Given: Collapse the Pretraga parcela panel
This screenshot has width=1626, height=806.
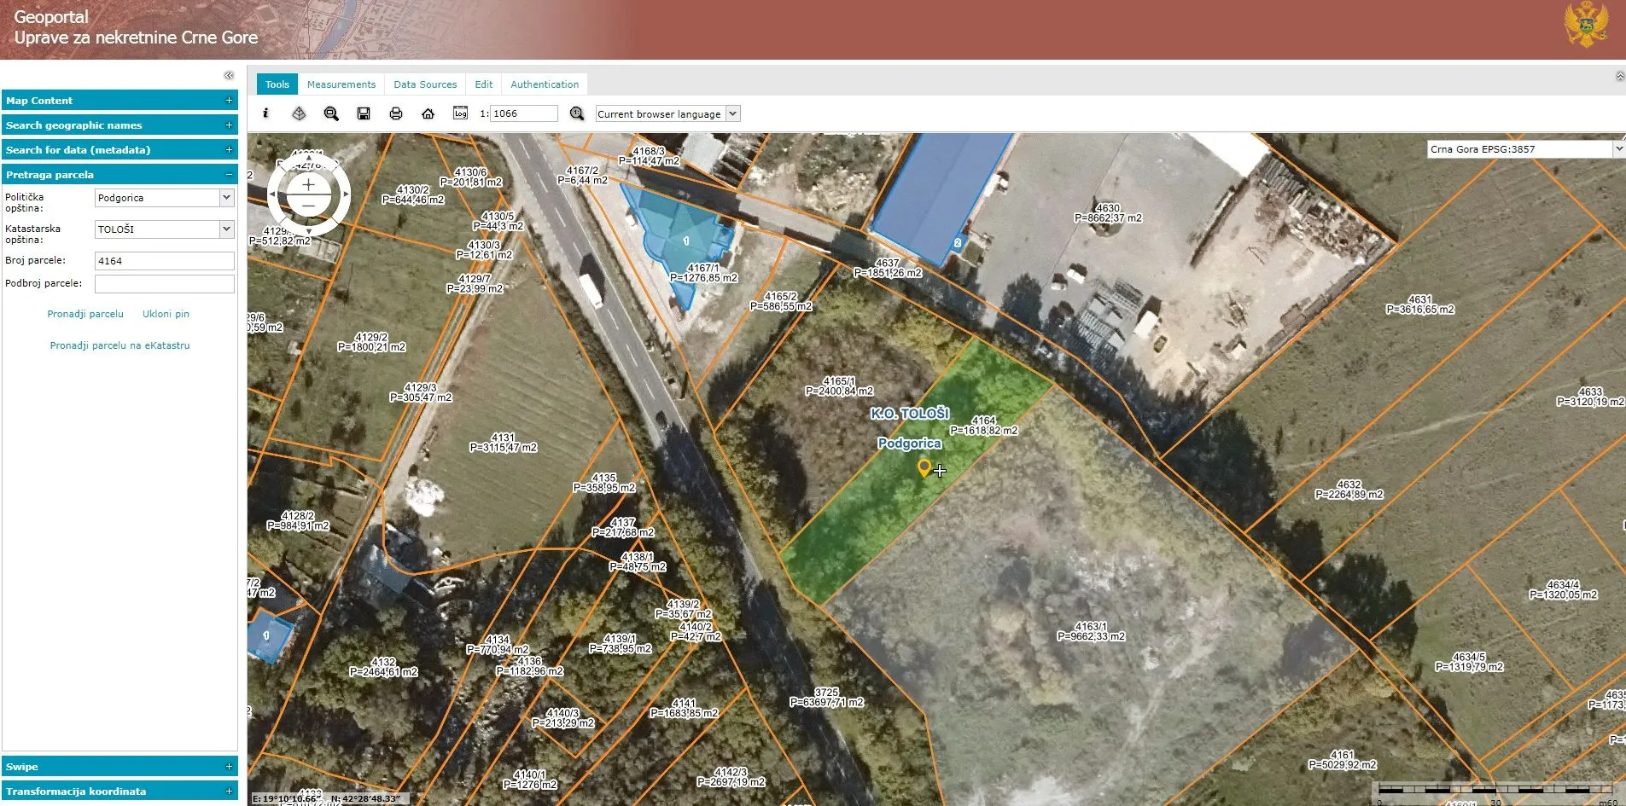Looking at the screenshot, I should [119, 175].
